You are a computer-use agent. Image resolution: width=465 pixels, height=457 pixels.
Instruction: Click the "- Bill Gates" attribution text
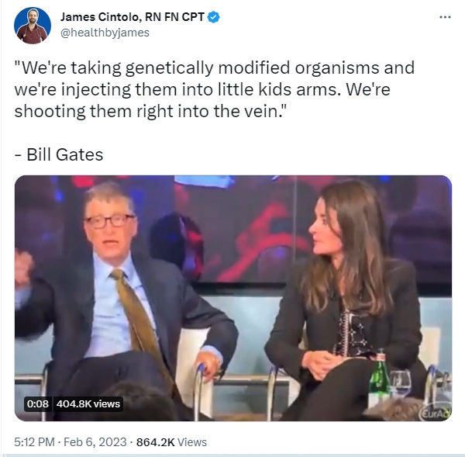59,154
